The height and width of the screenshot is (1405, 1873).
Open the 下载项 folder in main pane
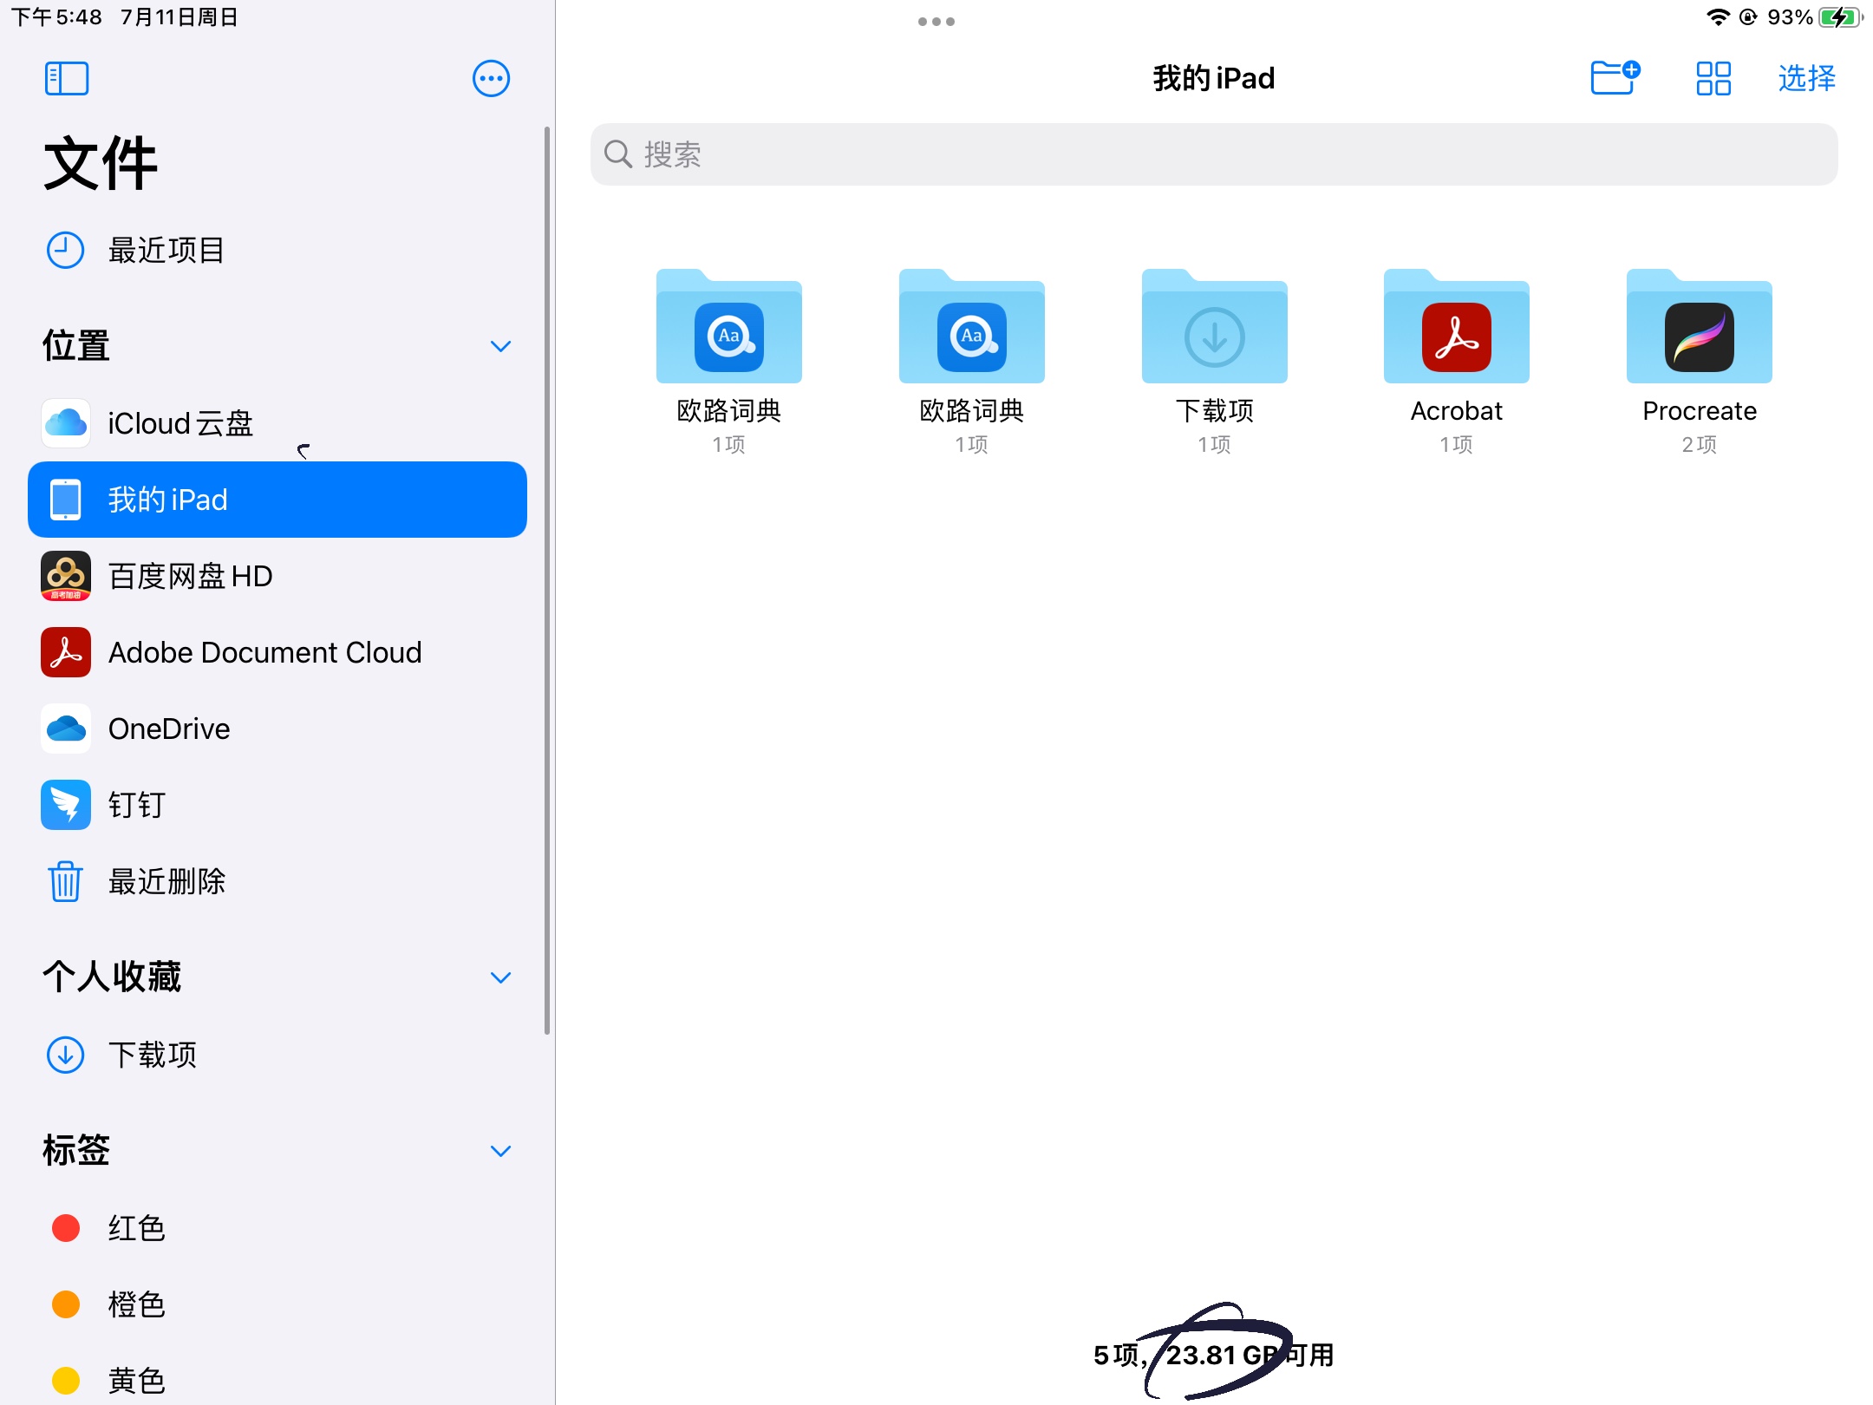coord(1214,334)
